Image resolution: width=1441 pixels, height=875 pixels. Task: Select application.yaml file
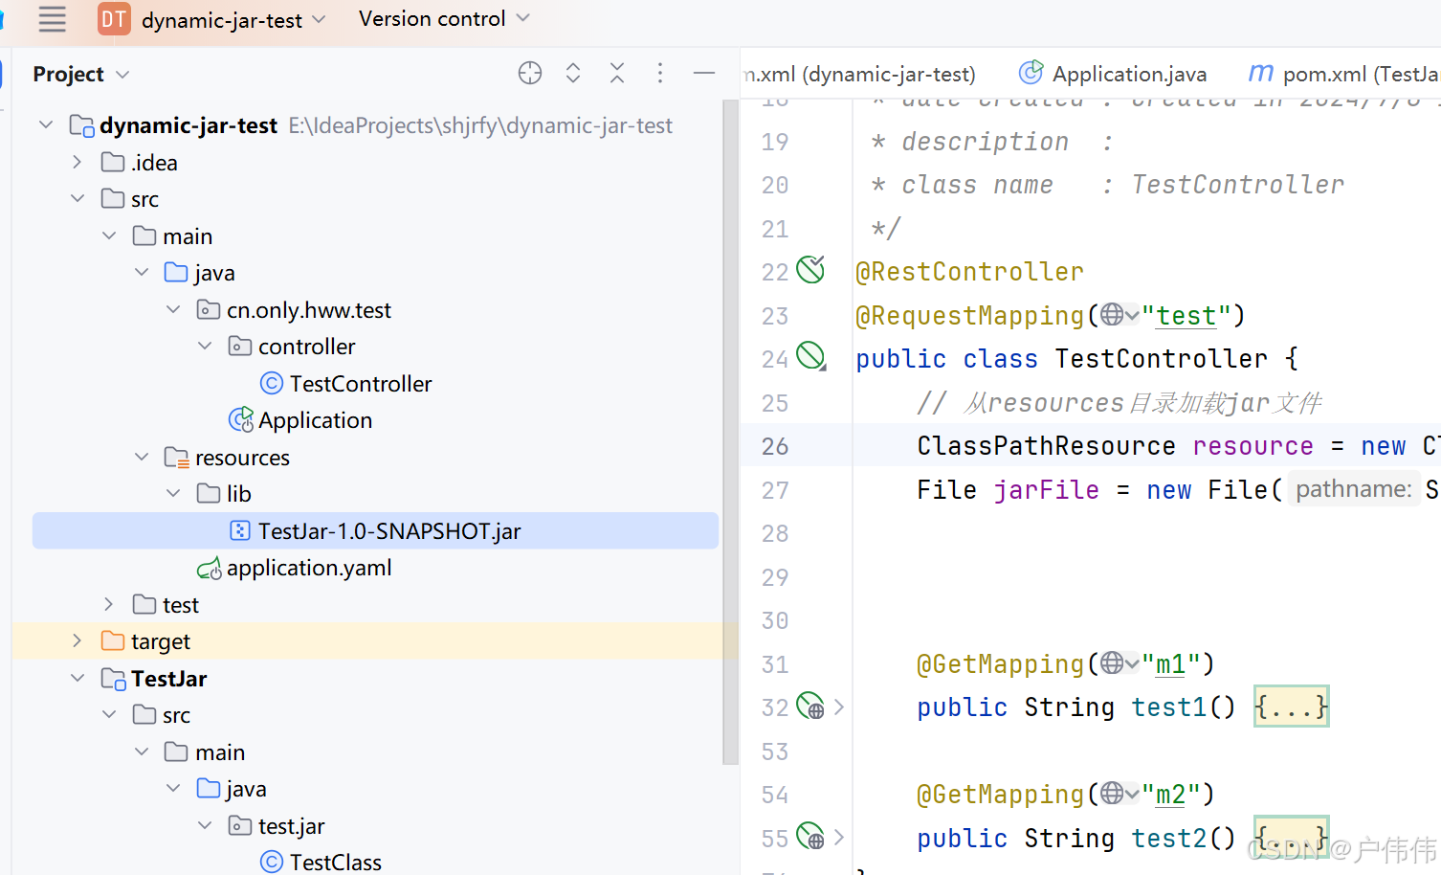[309, 568]
